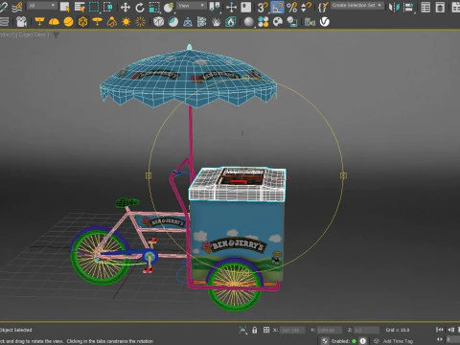Viewport: 460px width, 345px height.
Task: Click the gray panel with teal arrow icon
Action: coord(310,22)
